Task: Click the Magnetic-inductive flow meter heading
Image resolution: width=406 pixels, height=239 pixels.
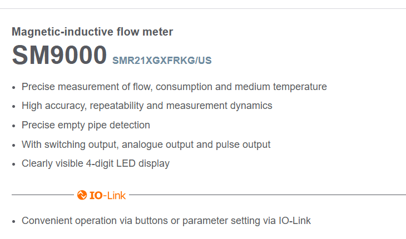Action: [92, 32]
